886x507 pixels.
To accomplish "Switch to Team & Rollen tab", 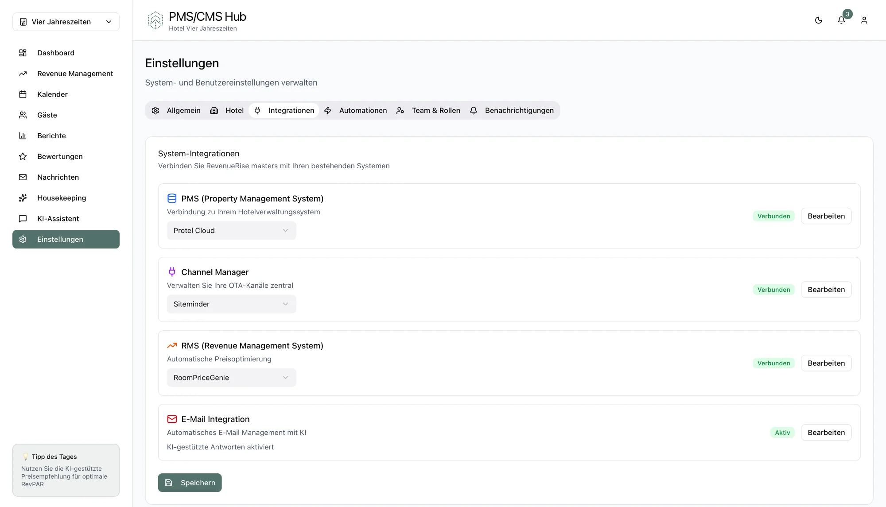I will click(428, 111).
